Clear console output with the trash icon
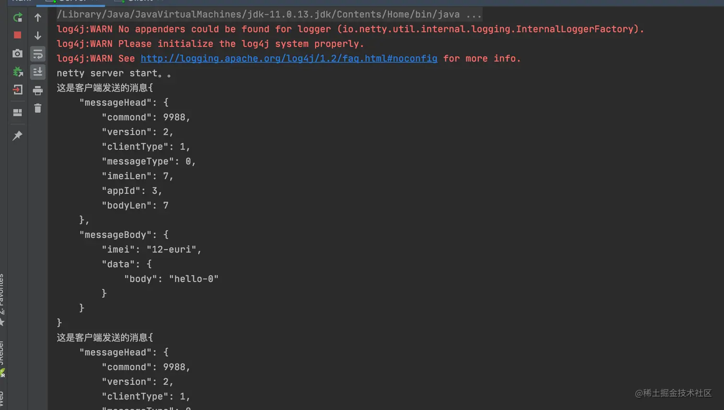 [x=38, y=108]
